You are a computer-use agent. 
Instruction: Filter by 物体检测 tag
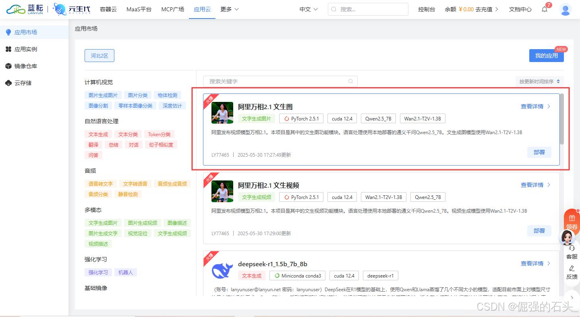(x=168, y=95)
